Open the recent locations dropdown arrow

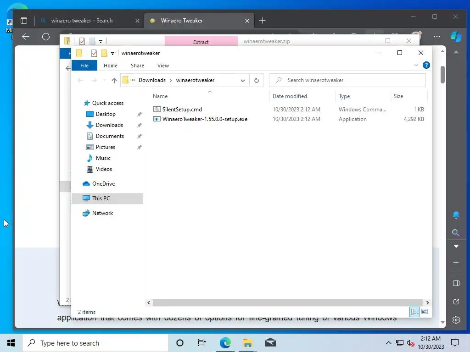104,80
